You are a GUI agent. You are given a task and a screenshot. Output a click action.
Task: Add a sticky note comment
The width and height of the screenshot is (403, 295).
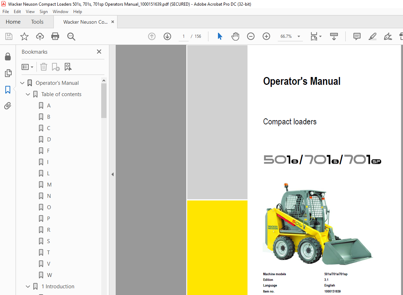tap(357, 36)
